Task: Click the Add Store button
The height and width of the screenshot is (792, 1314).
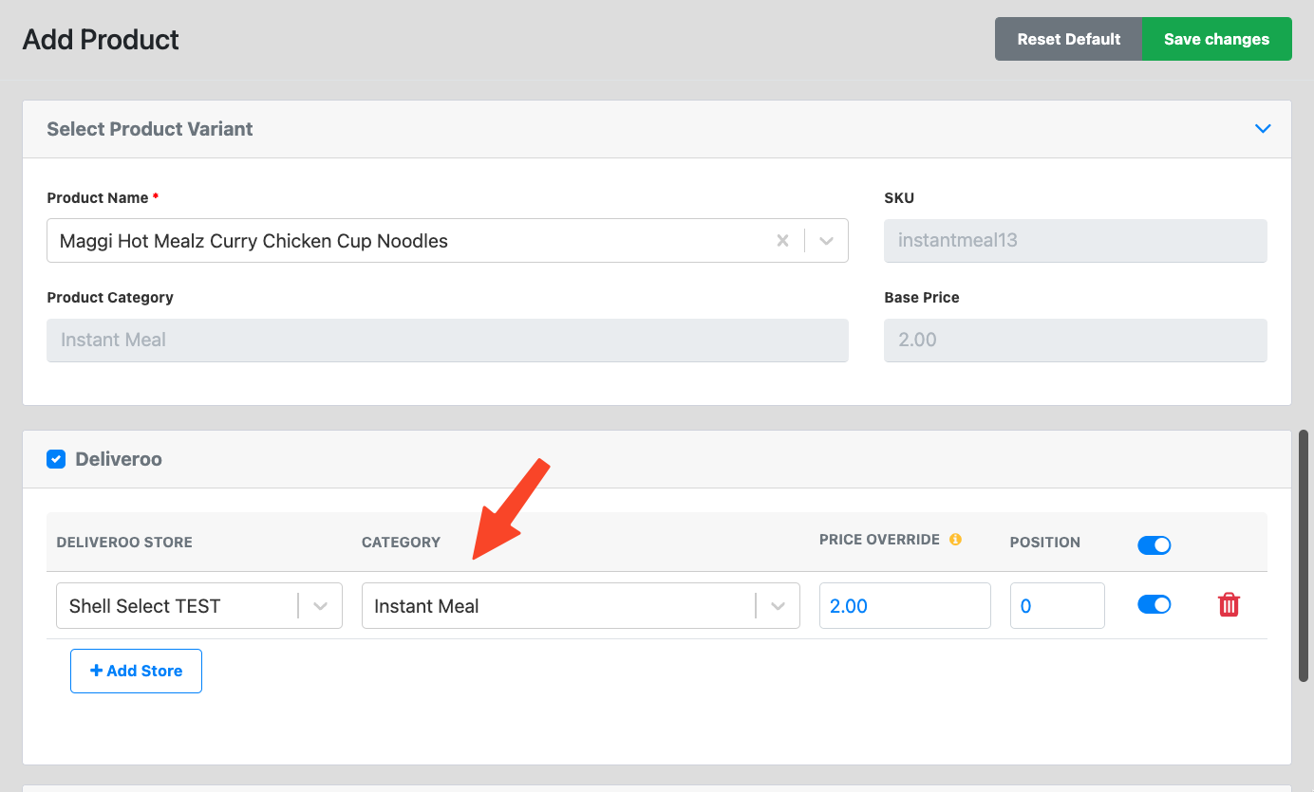Action: [x=136, y=671]
